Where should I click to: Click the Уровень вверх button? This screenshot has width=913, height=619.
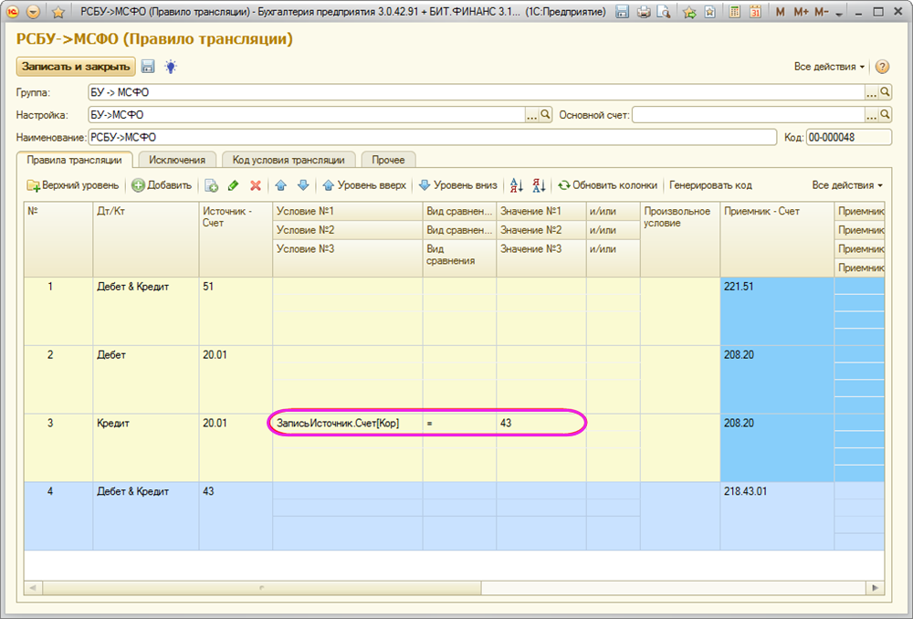pyautogui.click(x=364, y=185)
